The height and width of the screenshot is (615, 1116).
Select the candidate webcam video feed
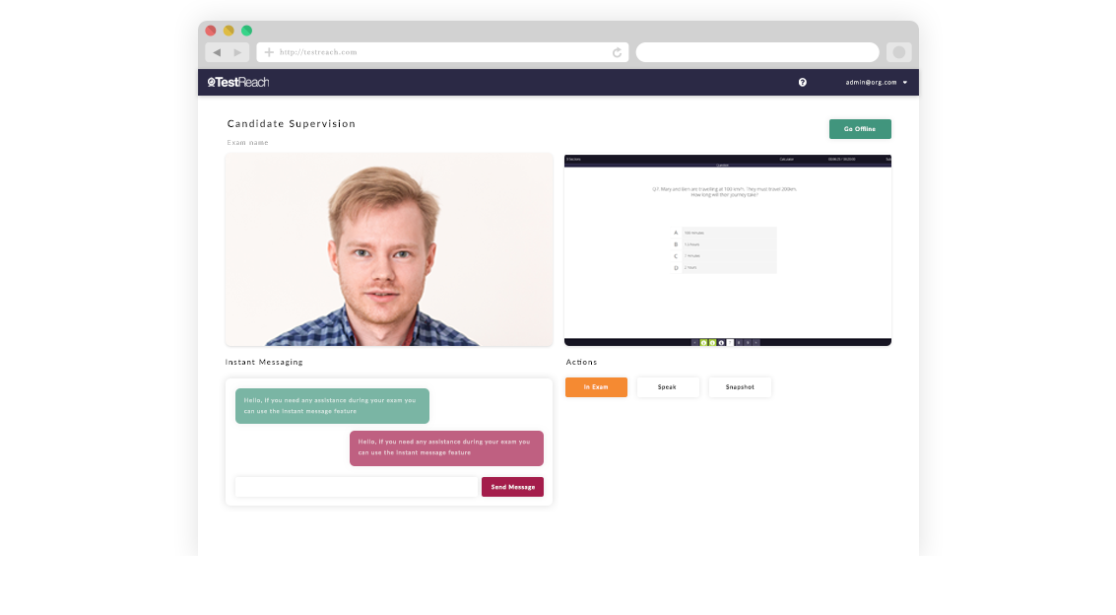pyautogui.click(x=389, y=250)
